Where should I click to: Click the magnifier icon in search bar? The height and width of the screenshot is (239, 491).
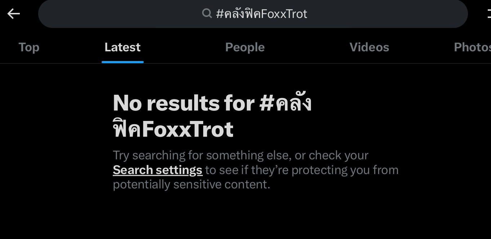tap(207, 14)
